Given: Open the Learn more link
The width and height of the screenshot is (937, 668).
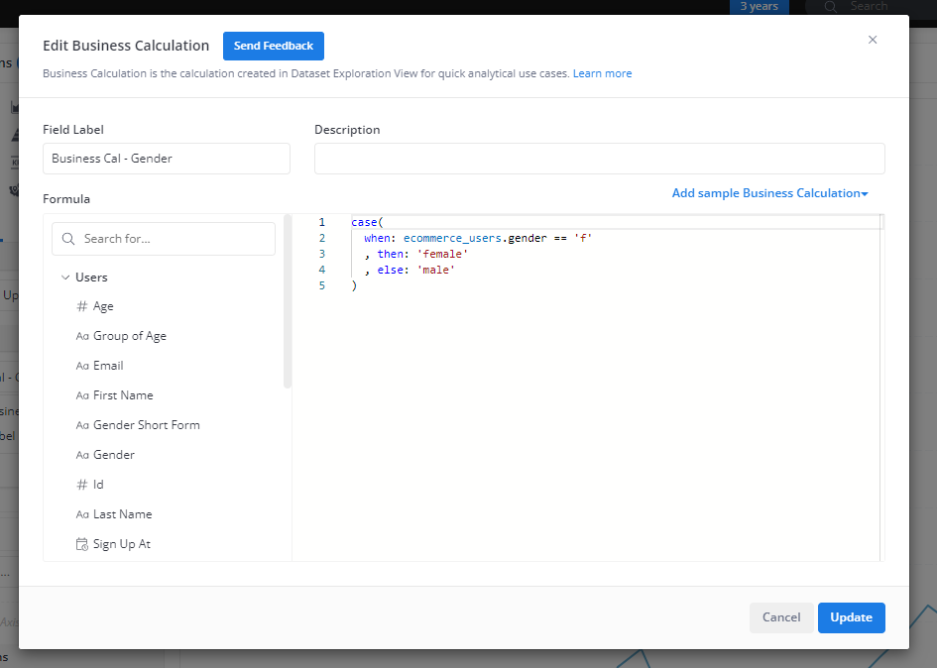Looking at the screenshot, I should pyautogui.click(x=602, y=73).
